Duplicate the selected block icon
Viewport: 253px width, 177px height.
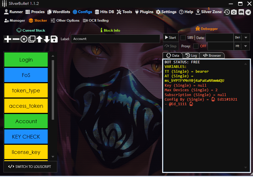32,39
